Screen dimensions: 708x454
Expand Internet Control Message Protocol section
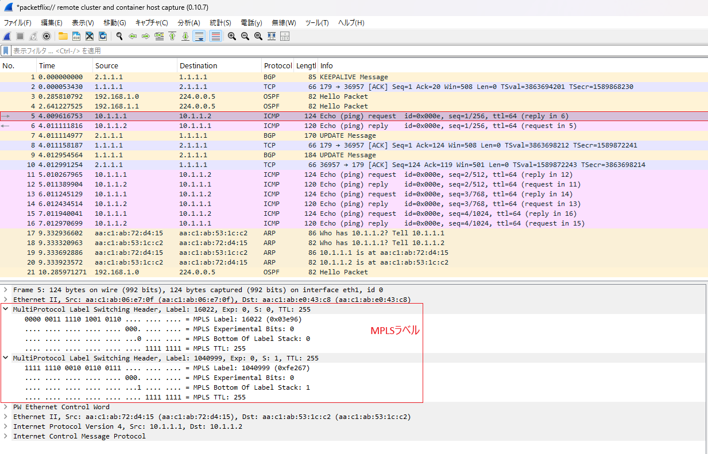(6, 436)
